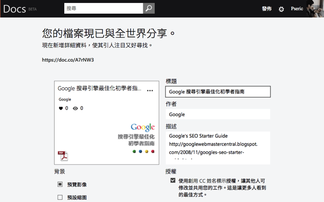Viewport: 324px width, 202px height.
Task: Click the eye views icon on card
Action: click(x=75, y=108)
